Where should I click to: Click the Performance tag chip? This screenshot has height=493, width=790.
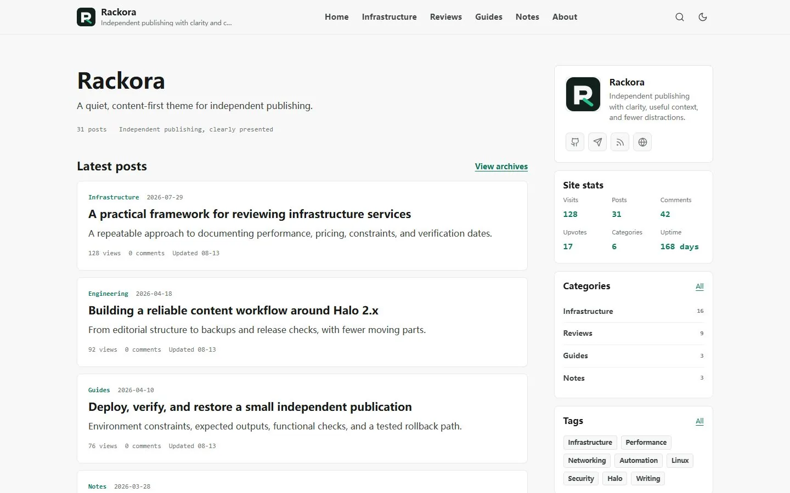[646, 443]
